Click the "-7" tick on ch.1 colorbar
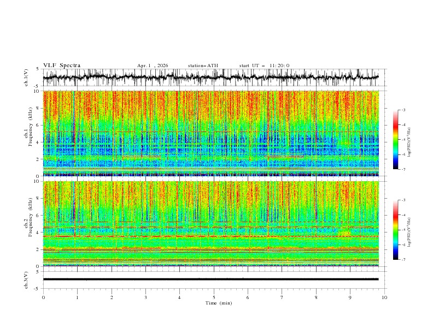The image size is (433, 334). (x=403, y=169)
